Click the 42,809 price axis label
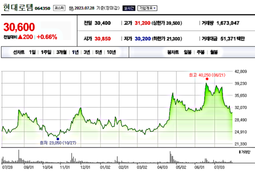The height and width of the screenshot is (176, 255). click(x=241, y=71)
